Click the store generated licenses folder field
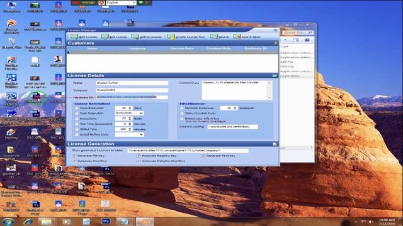 188,151
